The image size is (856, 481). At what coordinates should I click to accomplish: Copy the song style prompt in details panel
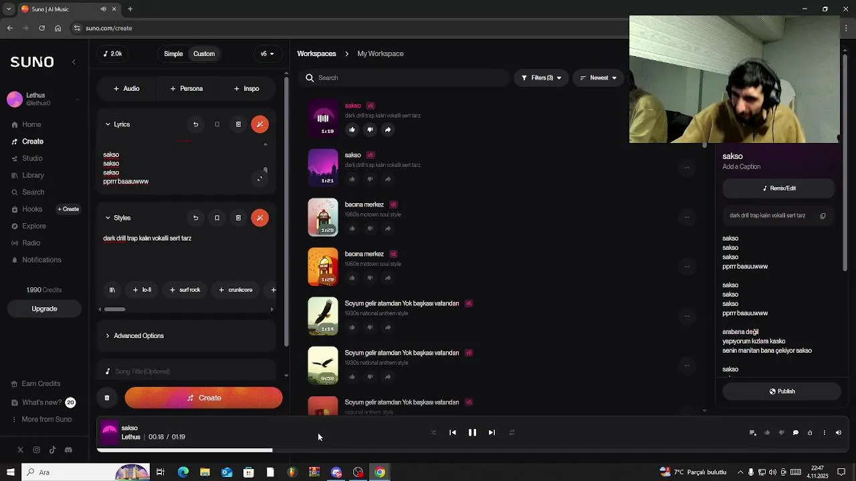click(823, 216)
